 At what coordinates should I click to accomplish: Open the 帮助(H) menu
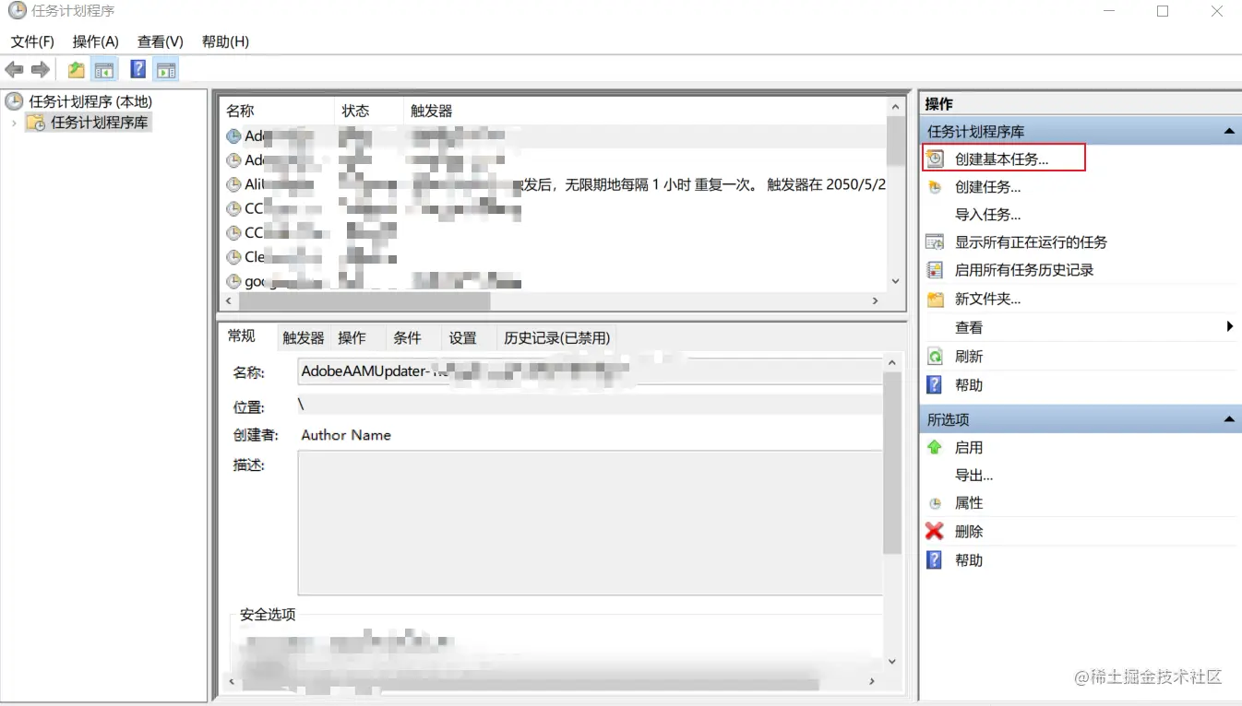[x=225, y=41]
